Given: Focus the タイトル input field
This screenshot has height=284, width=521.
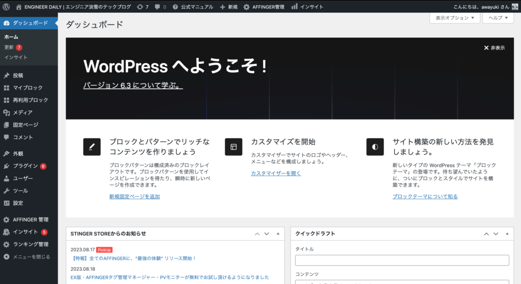Looking at the screenshot, I should click(402, 260).
